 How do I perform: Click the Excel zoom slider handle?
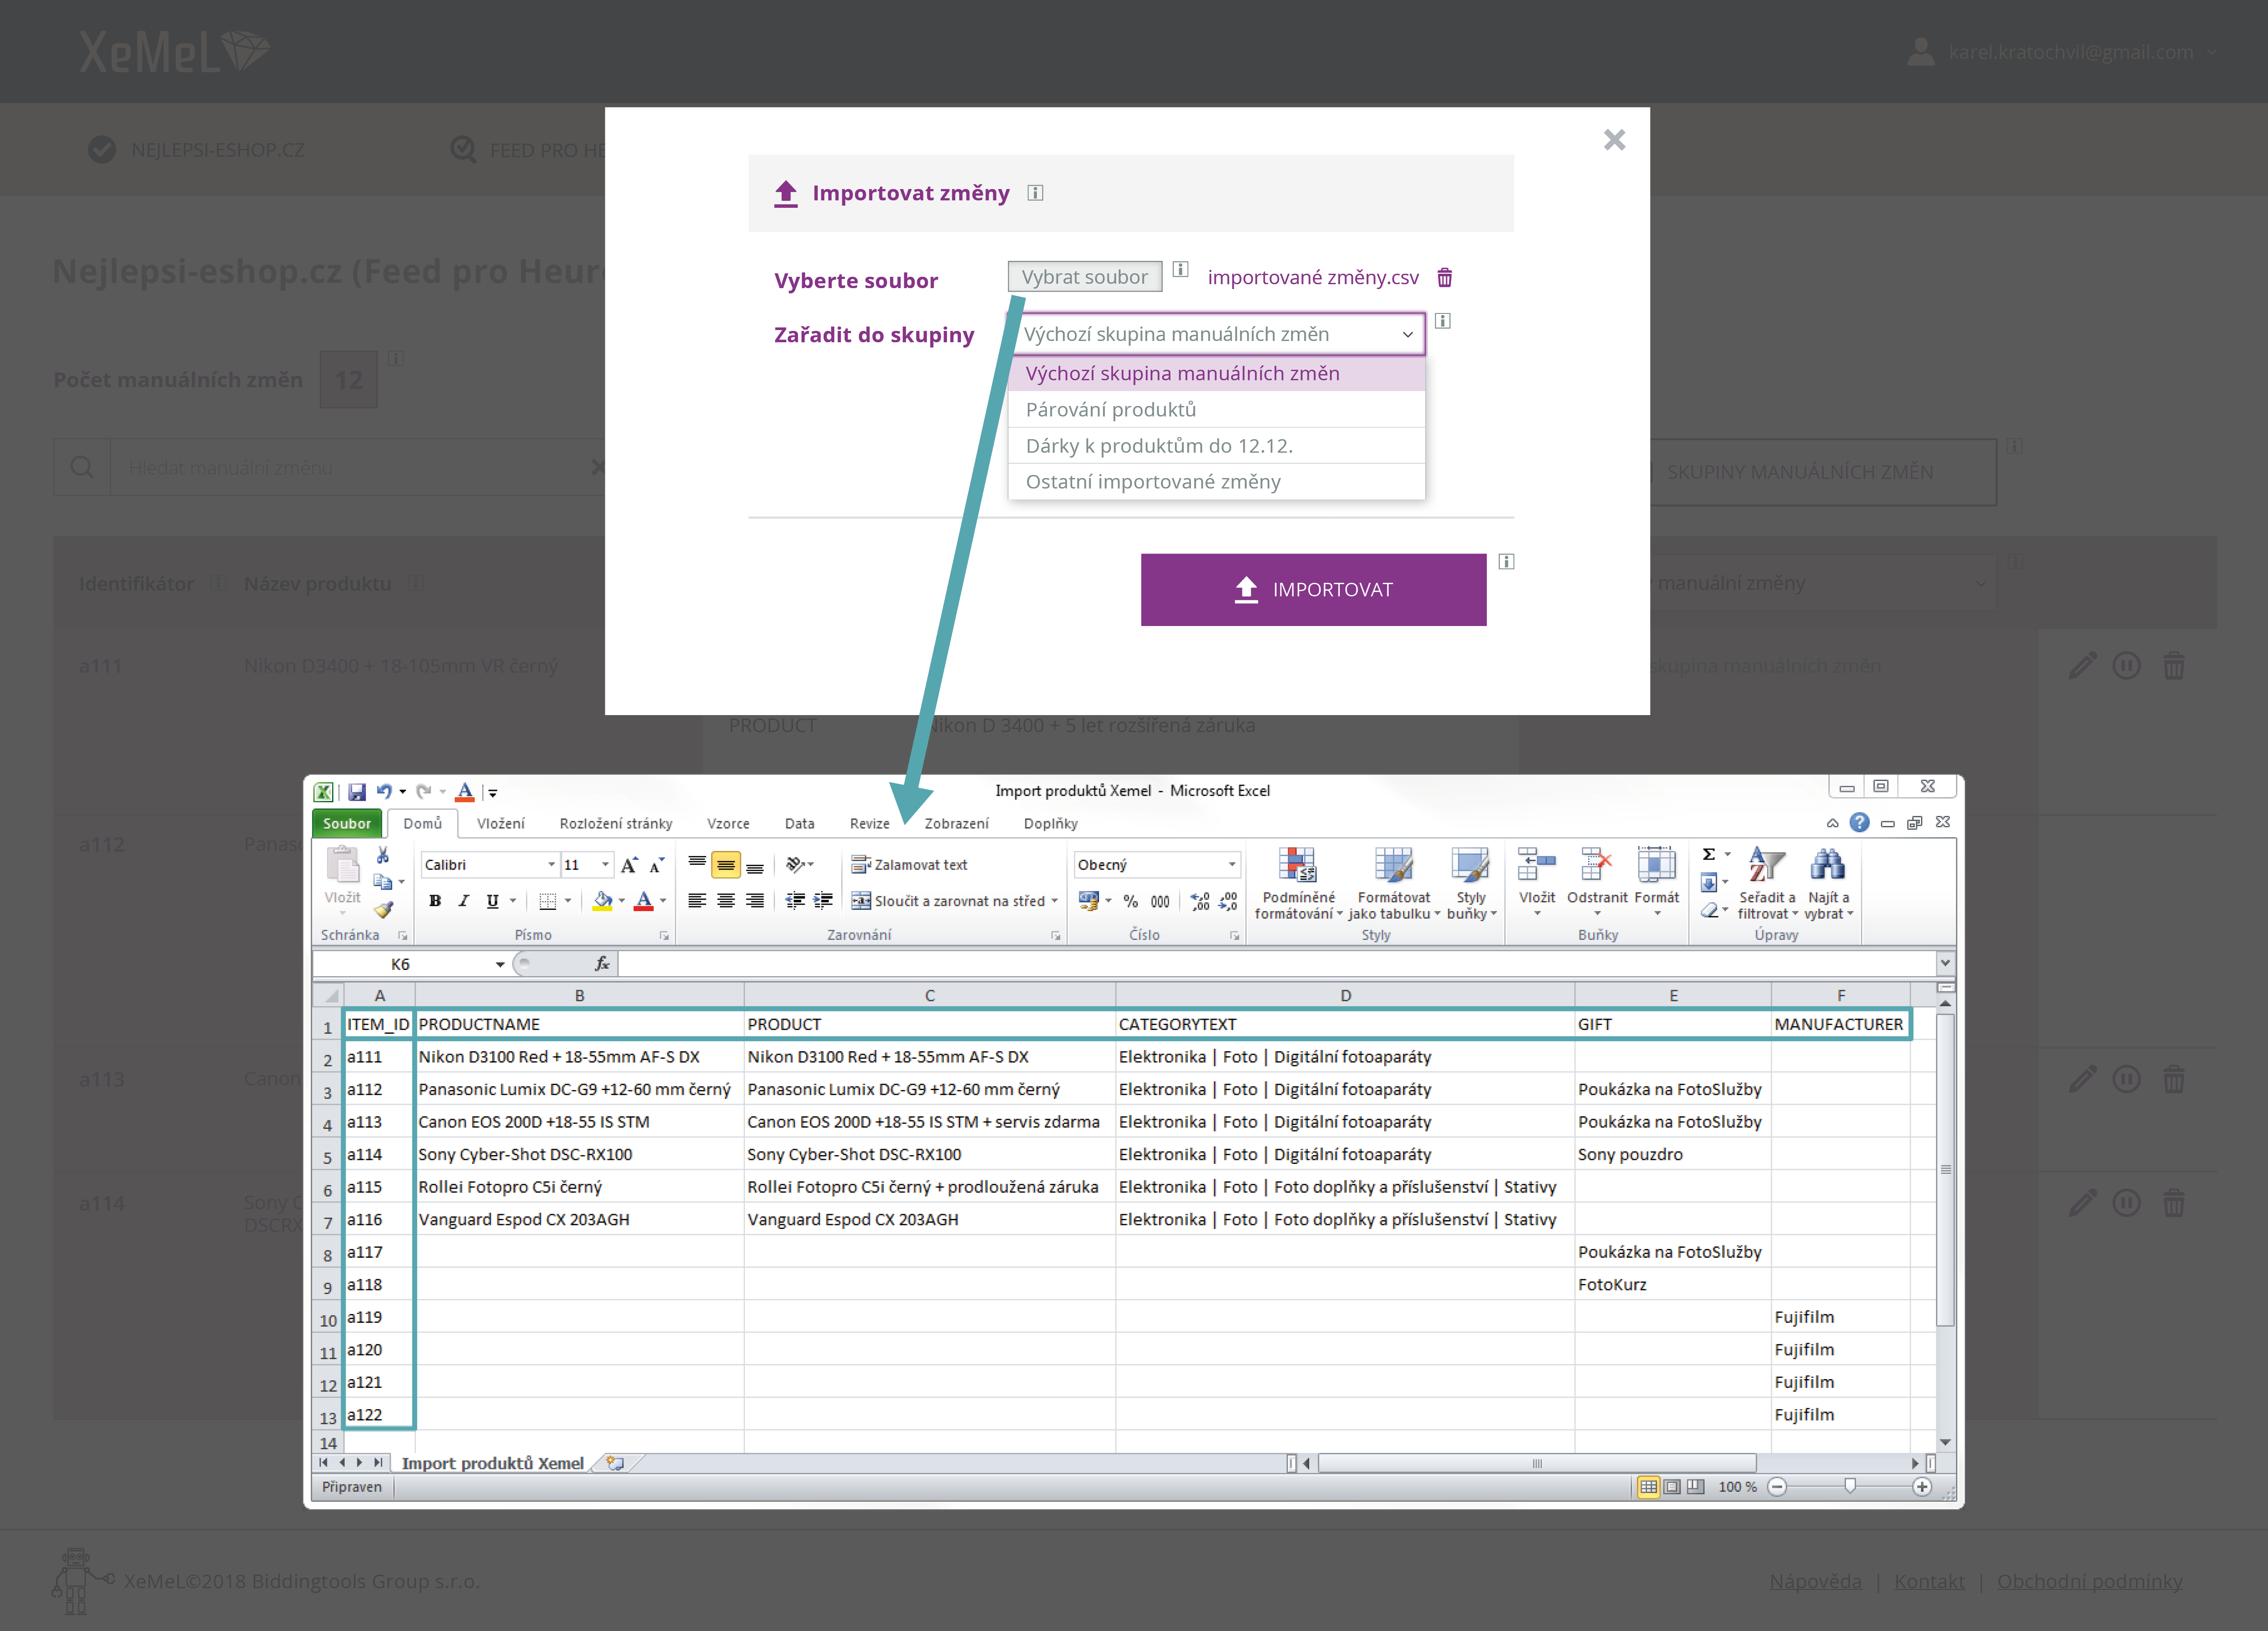click(1850, 1487)
